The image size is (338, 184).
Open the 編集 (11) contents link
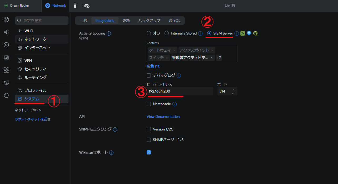click(x=153, y=66)
